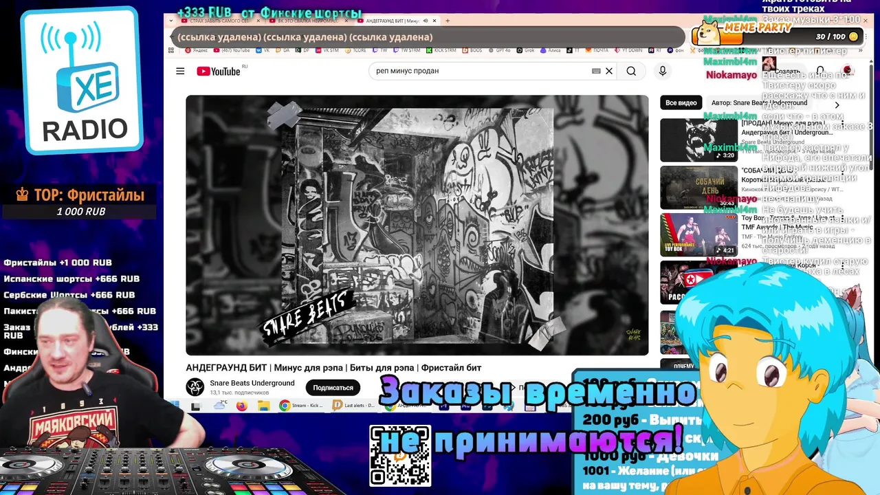Switch to 'Last alerts' DonationAlerts taskbar window
This screenshot has width=880, height=495.
point(354,406)
